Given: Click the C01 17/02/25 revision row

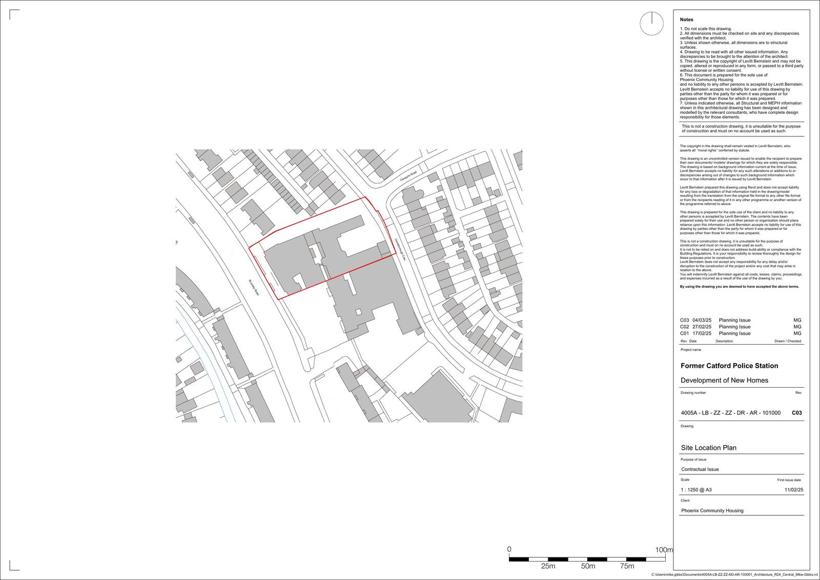Looking at the screenshot, I should [x=741, y=333].
